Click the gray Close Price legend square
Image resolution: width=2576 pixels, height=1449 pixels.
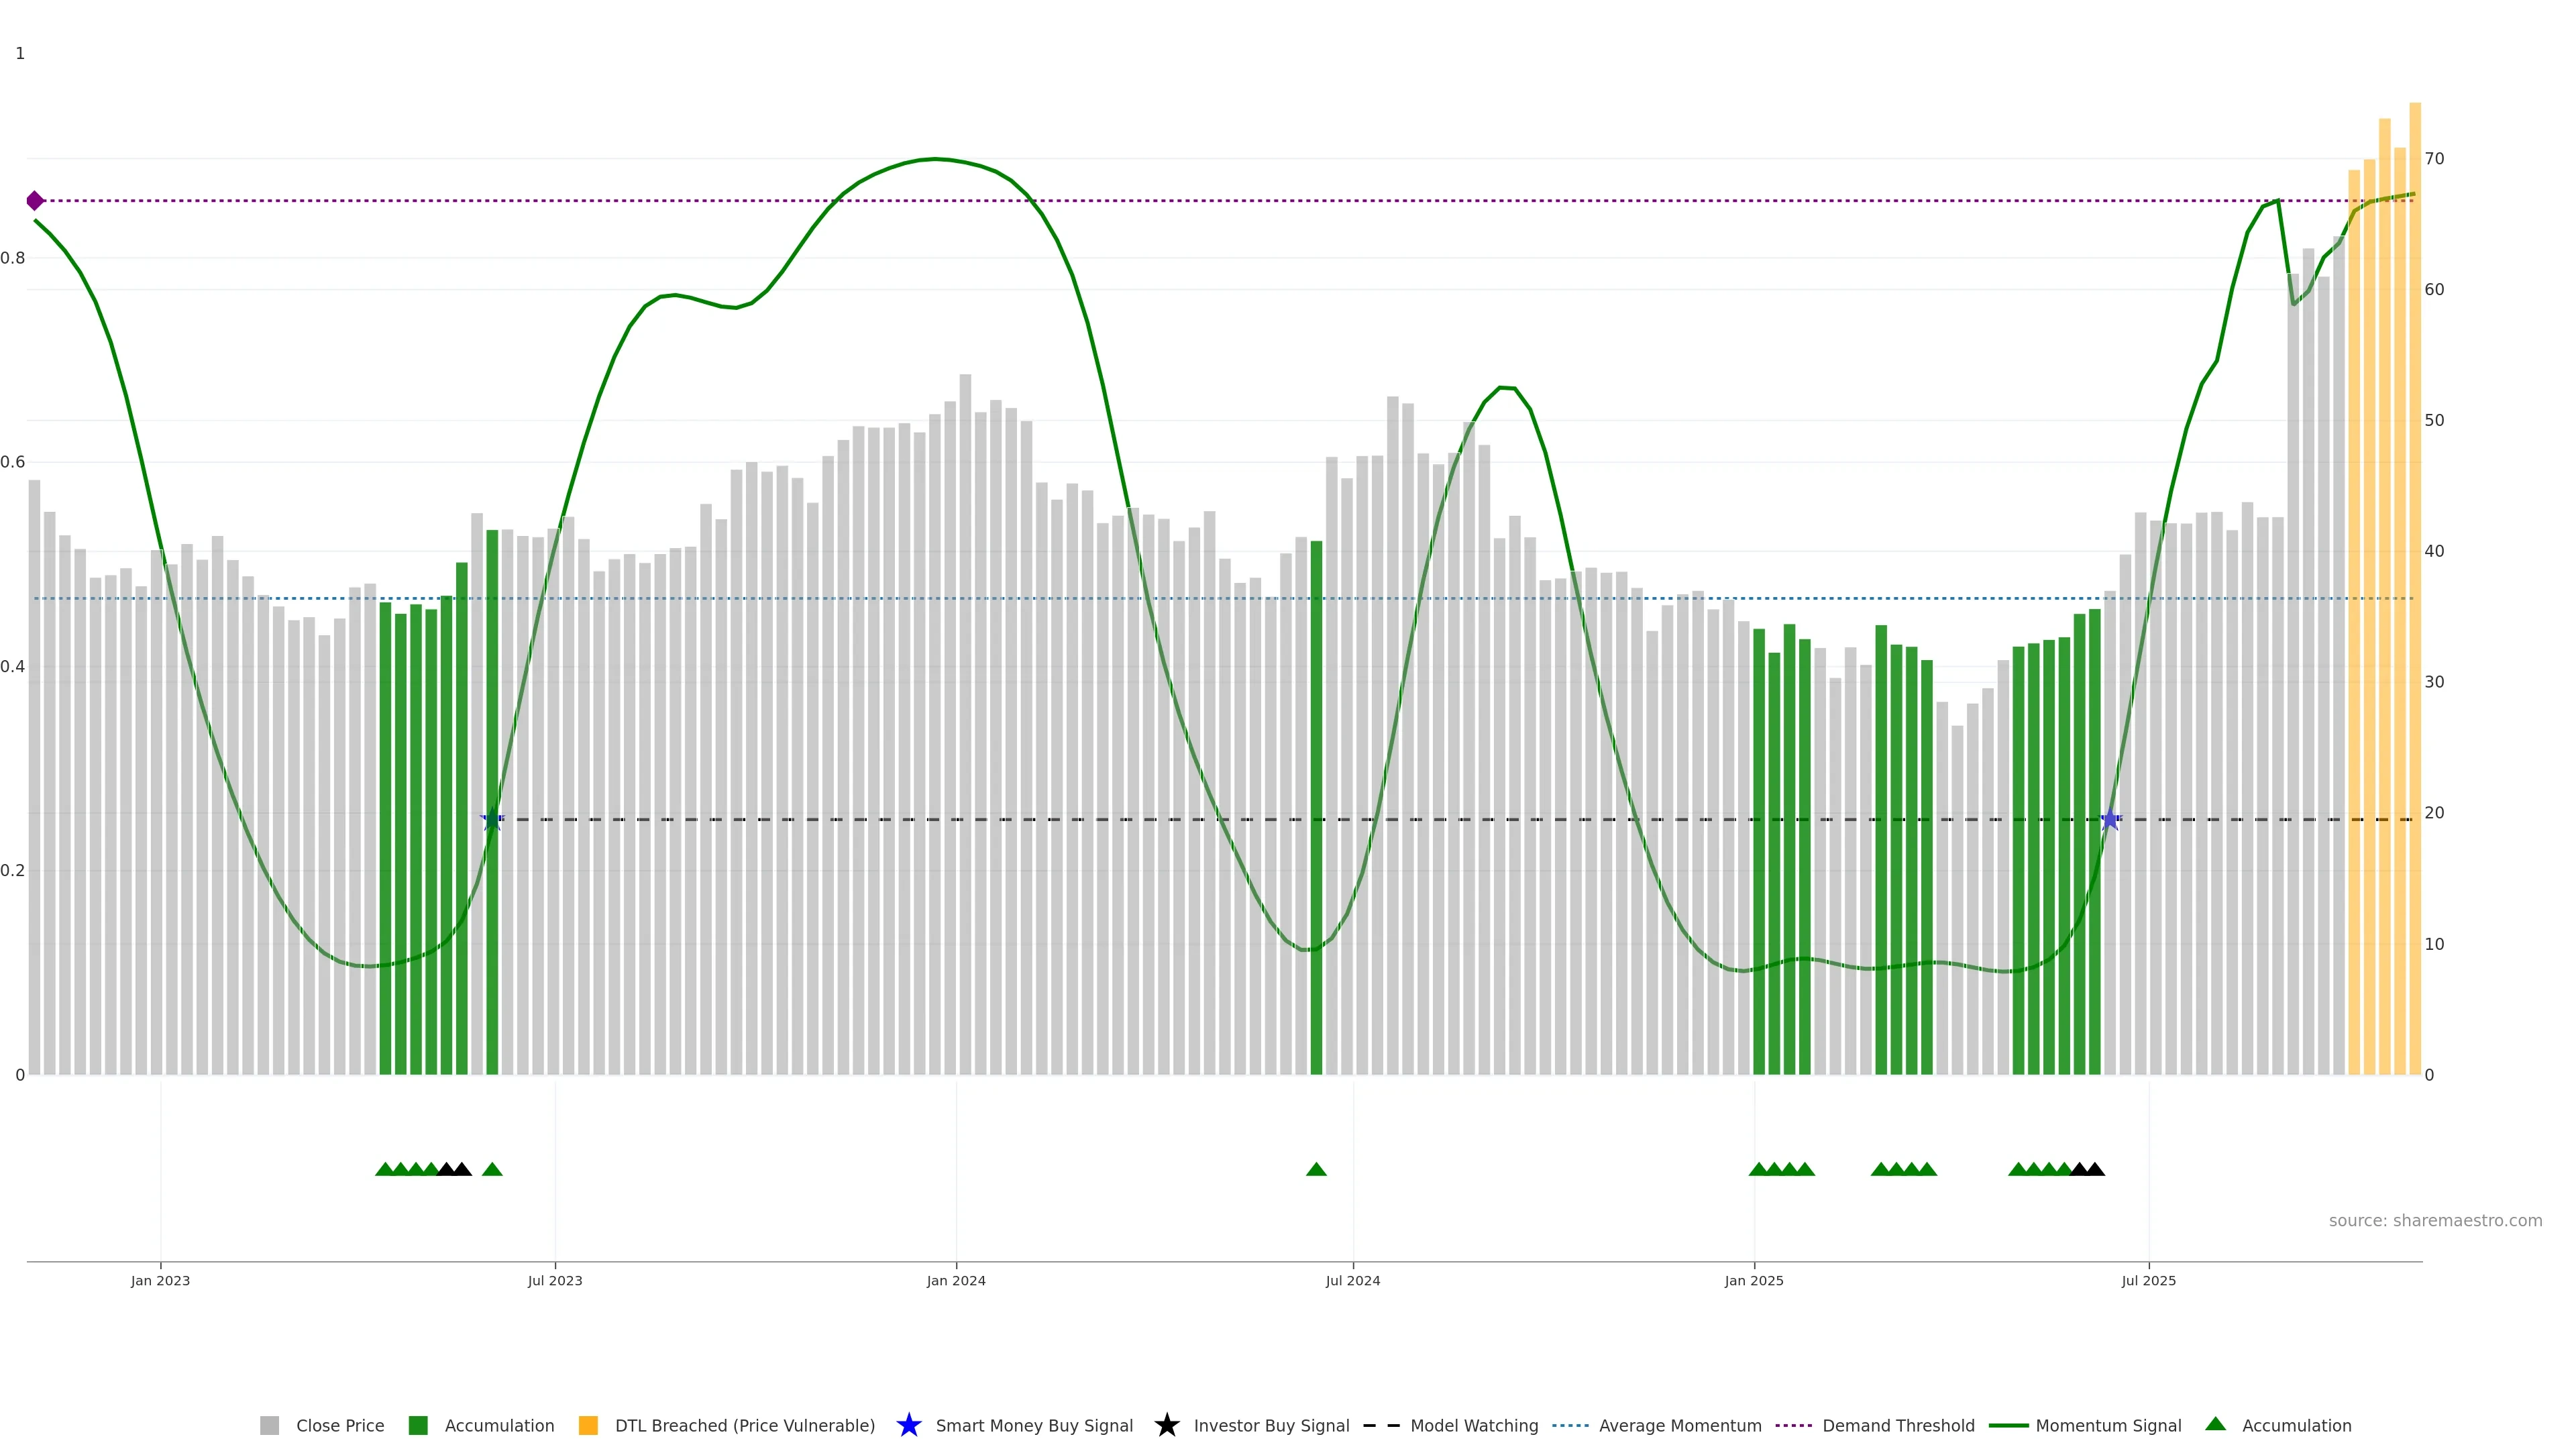pyautogui.click(x=269, y=1425)
